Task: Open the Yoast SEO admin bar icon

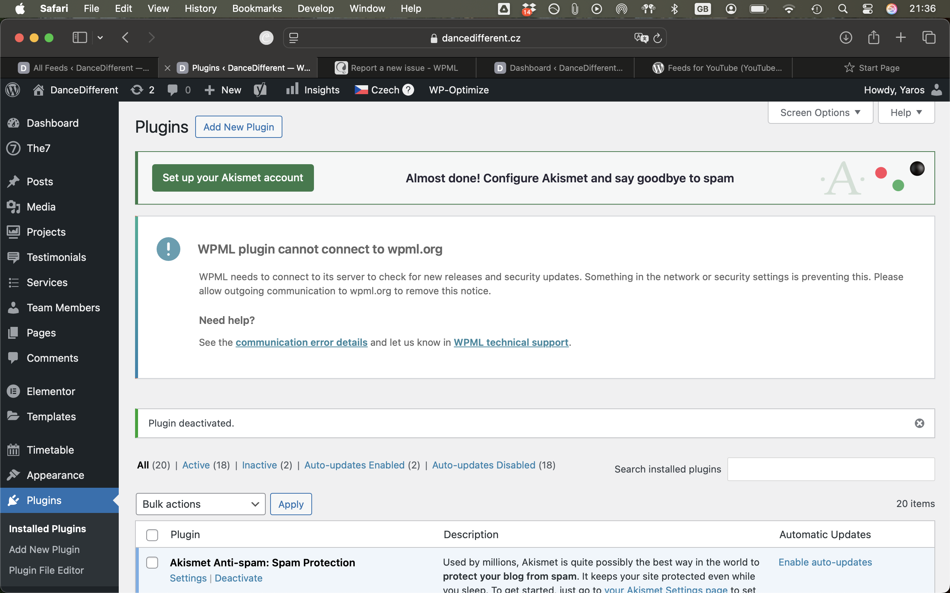Action: click(x=260, y=90)
